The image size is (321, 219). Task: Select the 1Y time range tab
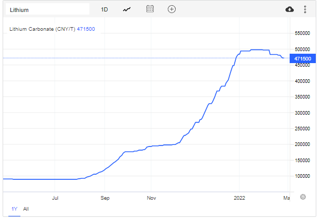(x=14, y=209)
